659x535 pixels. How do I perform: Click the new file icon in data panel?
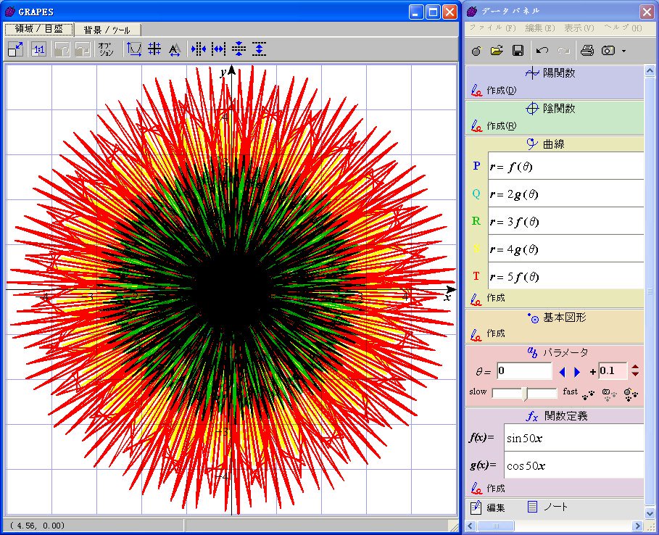(x=476, y=51)
